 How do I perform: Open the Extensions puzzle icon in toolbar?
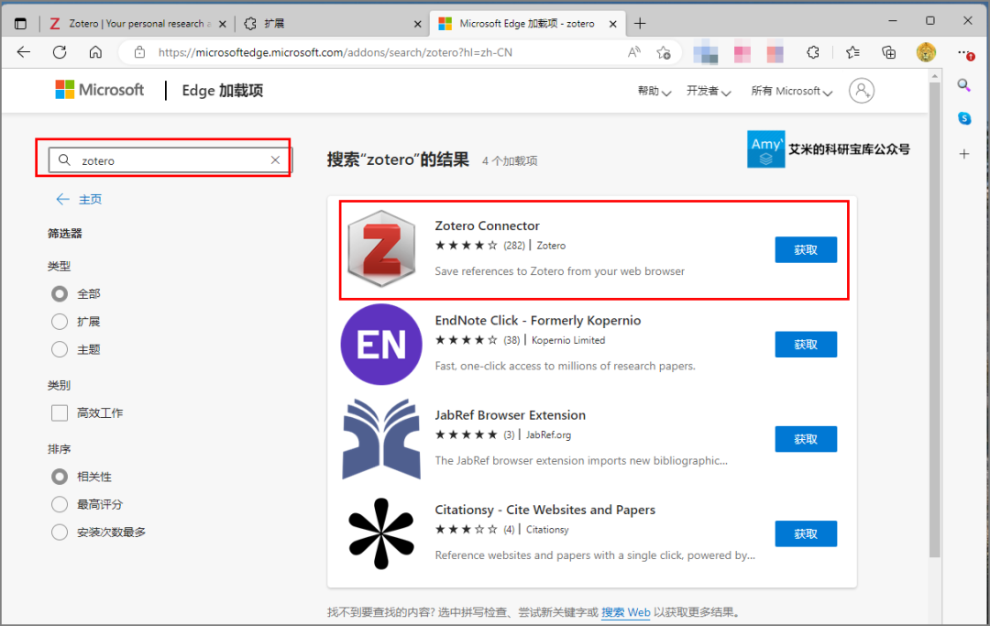tap(813, 52)
